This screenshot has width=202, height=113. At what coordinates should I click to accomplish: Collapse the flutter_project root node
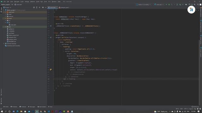pos(3,10)
